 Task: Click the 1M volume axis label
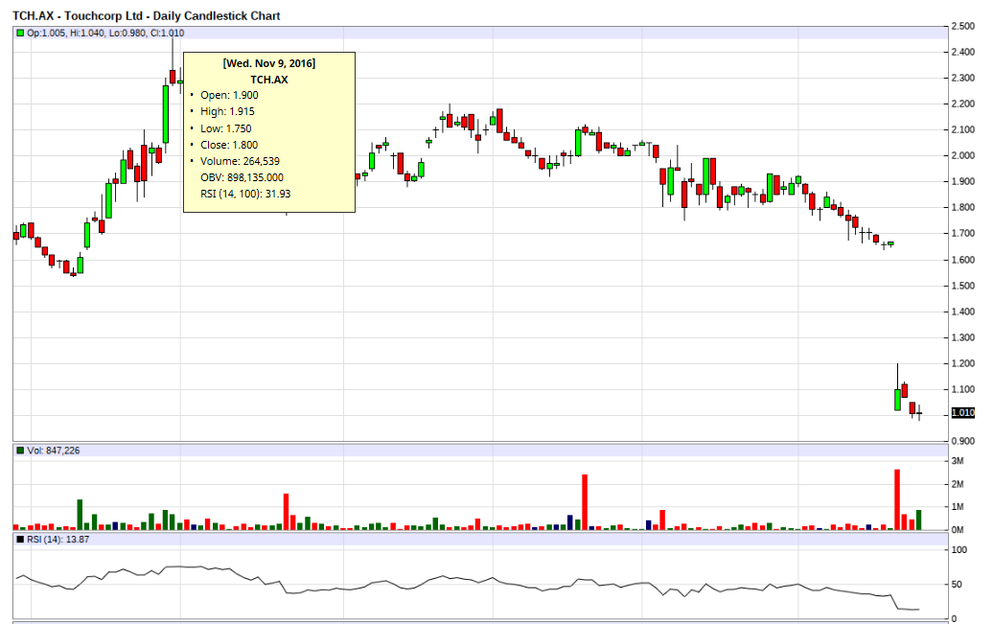958,507
